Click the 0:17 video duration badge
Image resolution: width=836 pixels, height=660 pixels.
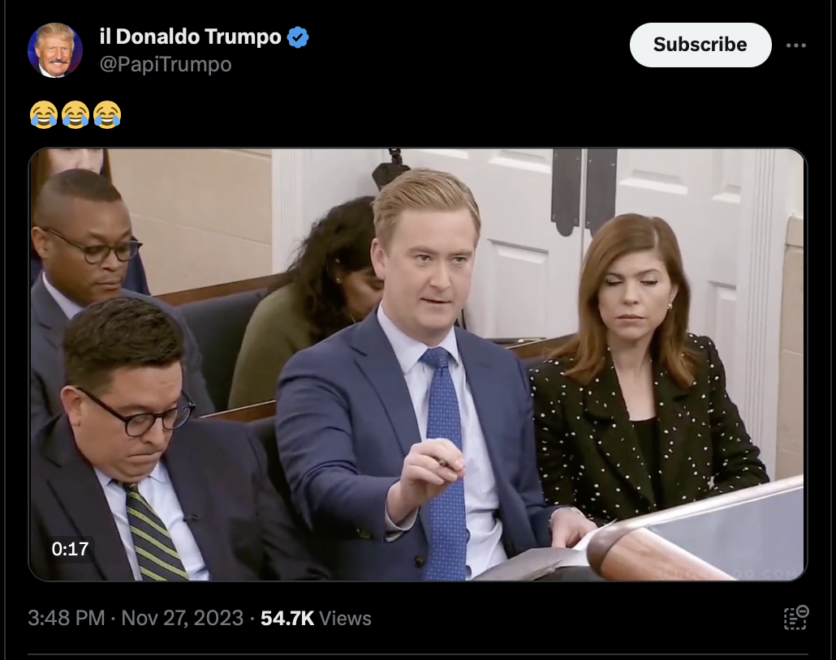(70, 549)
